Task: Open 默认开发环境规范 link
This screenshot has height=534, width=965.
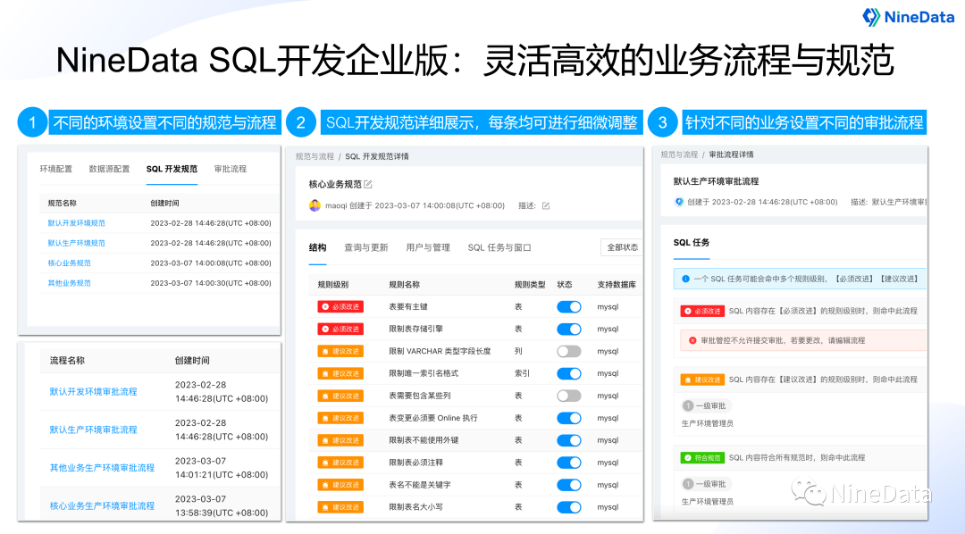Action: (76, 223)
